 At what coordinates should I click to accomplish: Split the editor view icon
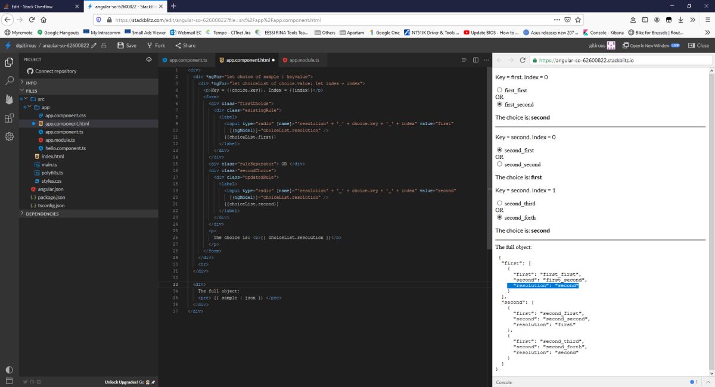[475, 60]
